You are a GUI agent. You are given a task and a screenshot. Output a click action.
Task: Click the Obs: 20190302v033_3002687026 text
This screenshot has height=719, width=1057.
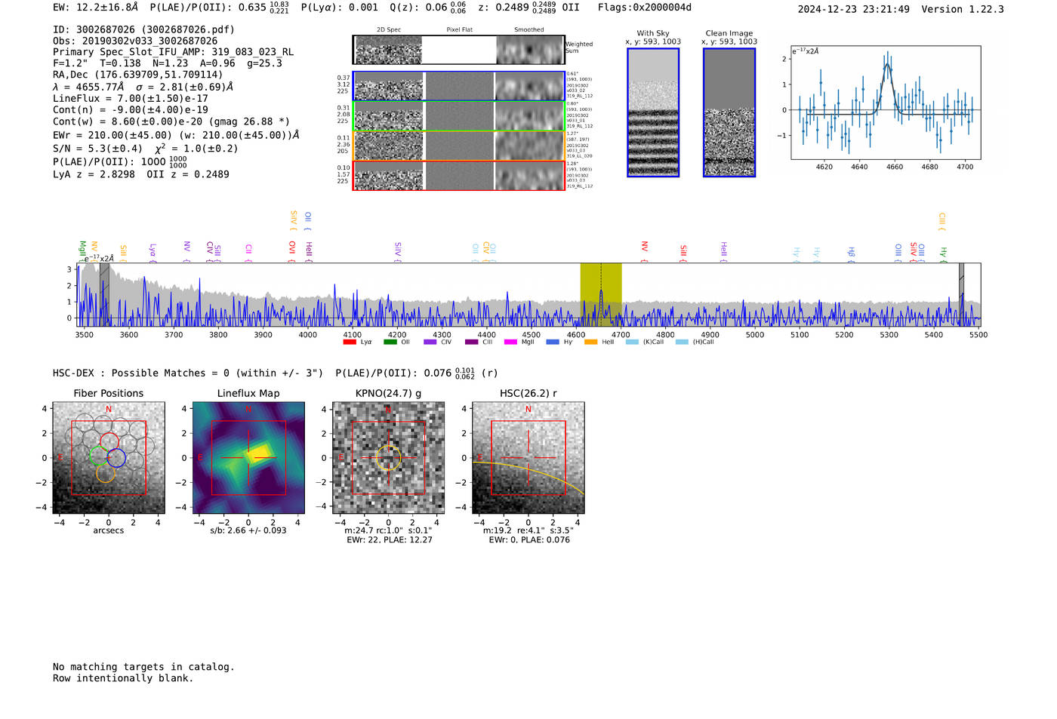135,41
